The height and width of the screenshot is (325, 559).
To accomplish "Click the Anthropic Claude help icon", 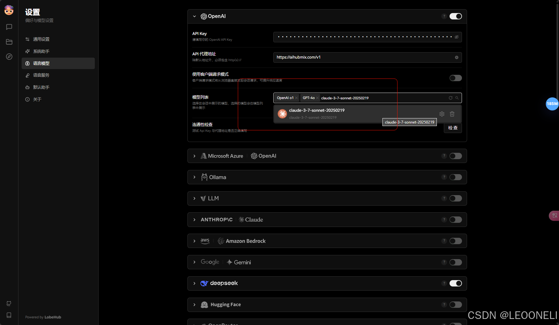I will tap(444, 220).
